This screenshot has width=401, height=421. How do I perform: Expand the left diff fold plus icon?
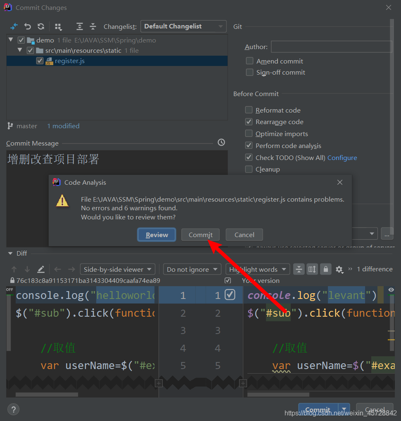[x=159, y=383]
